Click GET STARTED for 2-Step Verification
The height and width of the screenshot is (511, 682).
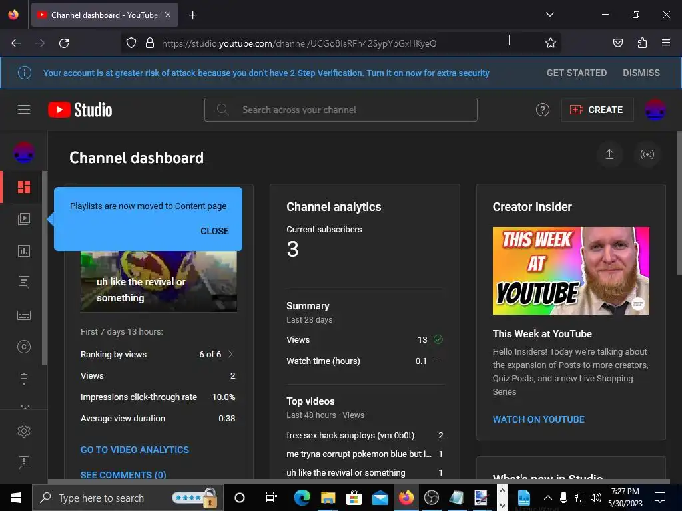(x=576, y=73)
